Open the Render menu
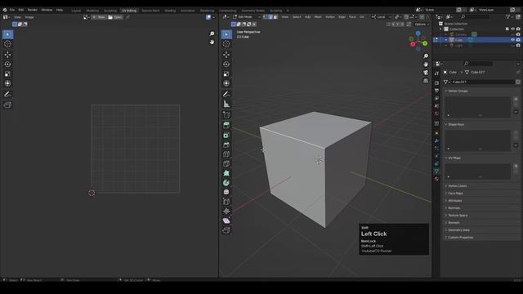The height and width of the screenshot is (294, 523). 33,10
